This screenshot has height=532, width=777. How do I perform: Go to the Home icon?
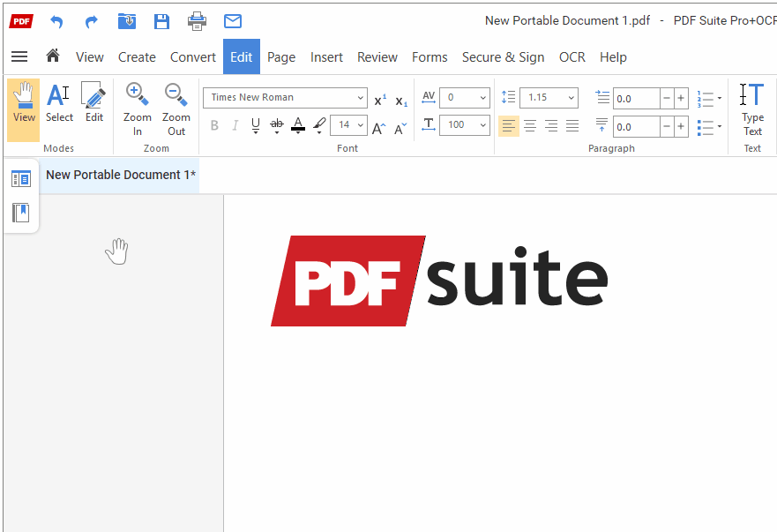(53, 56)
